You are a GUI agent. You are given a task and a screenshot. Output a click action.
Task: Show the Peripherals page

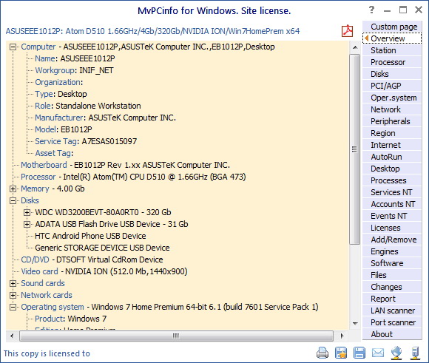(392, 121)
